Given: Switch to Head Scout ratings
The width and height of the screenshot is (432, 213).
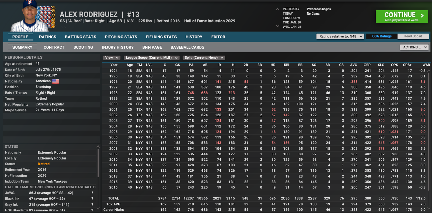Looking at the screenshot, I should [x=412, y=36].
